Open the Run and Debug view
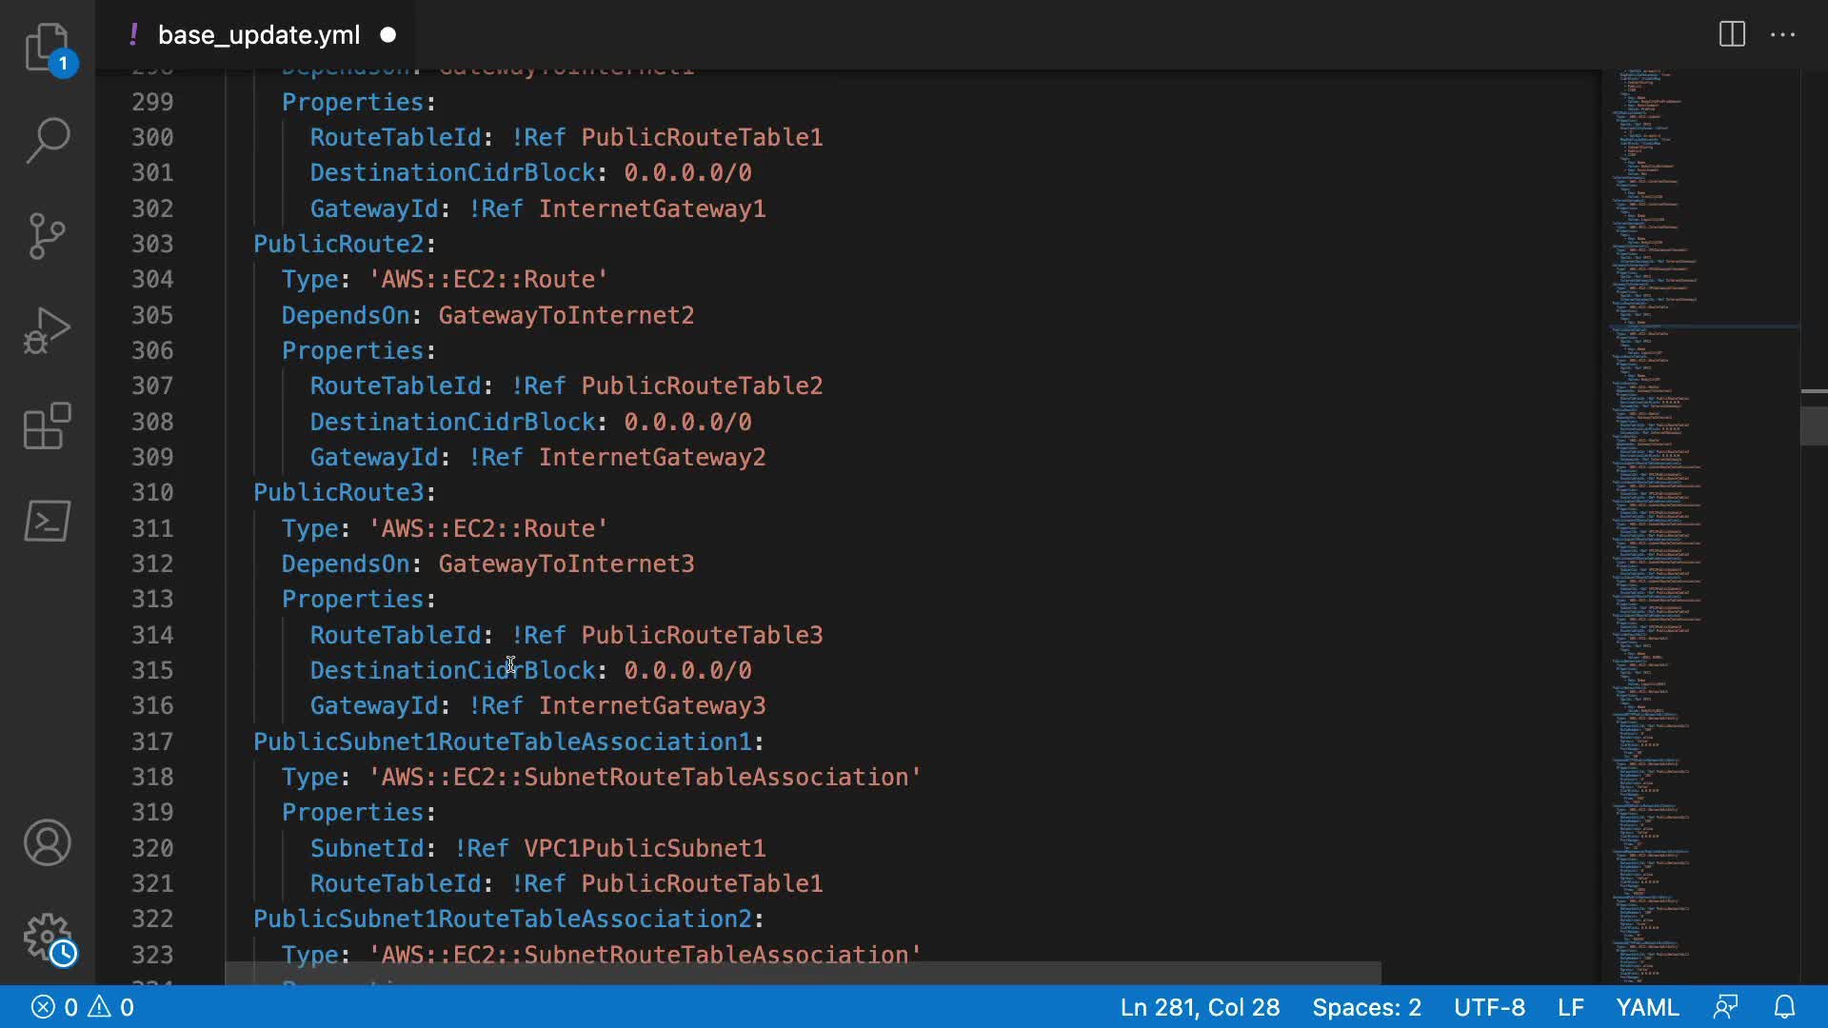Screen dimensions: 1828x1028 (47, 330)
